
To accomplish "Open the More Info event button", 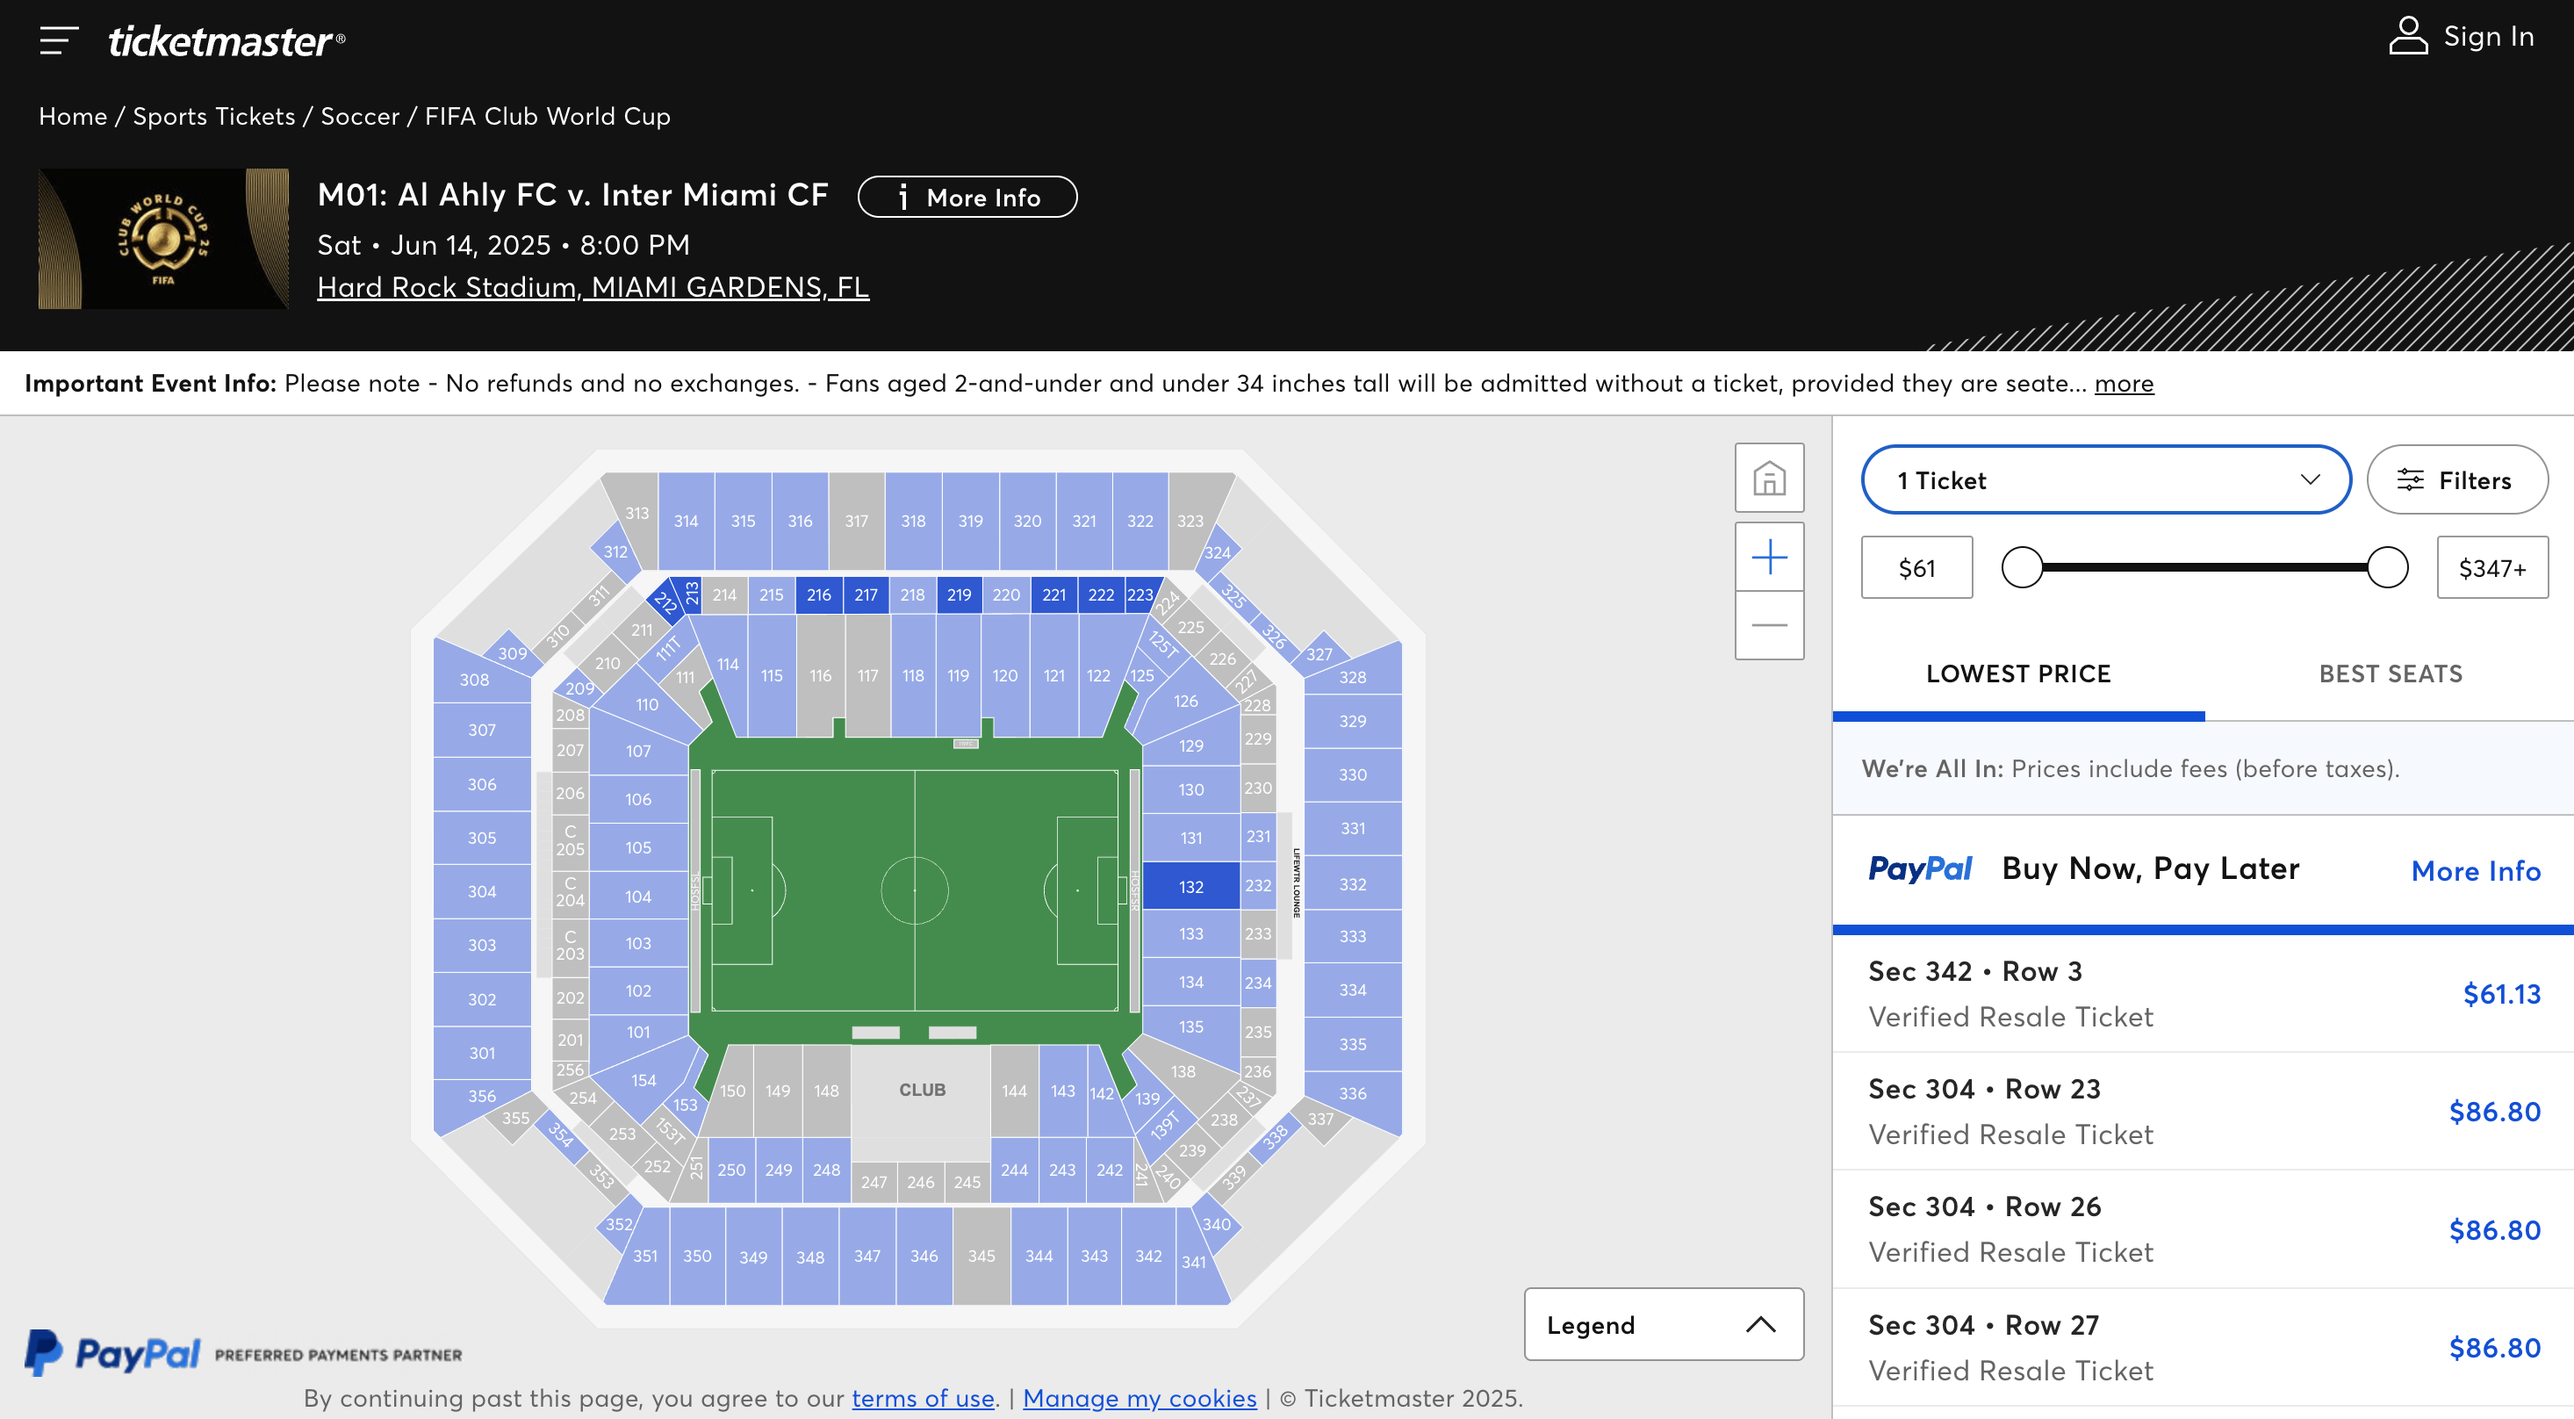I will click(967, 197).
